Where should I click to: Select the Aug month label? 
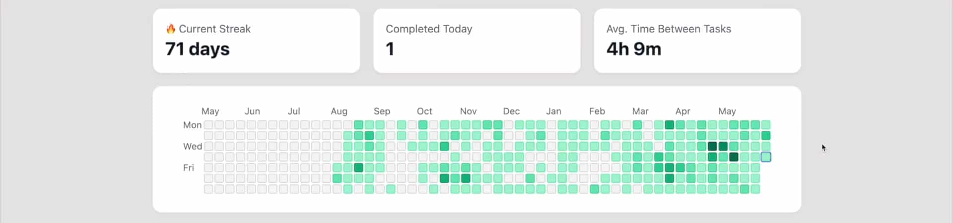tap(339, 111)
